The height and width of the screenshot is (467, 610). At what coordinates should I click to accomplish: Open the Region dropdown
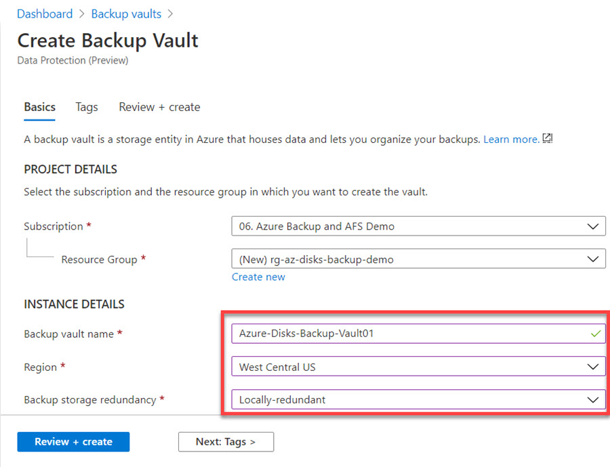[x=418, y=366]
